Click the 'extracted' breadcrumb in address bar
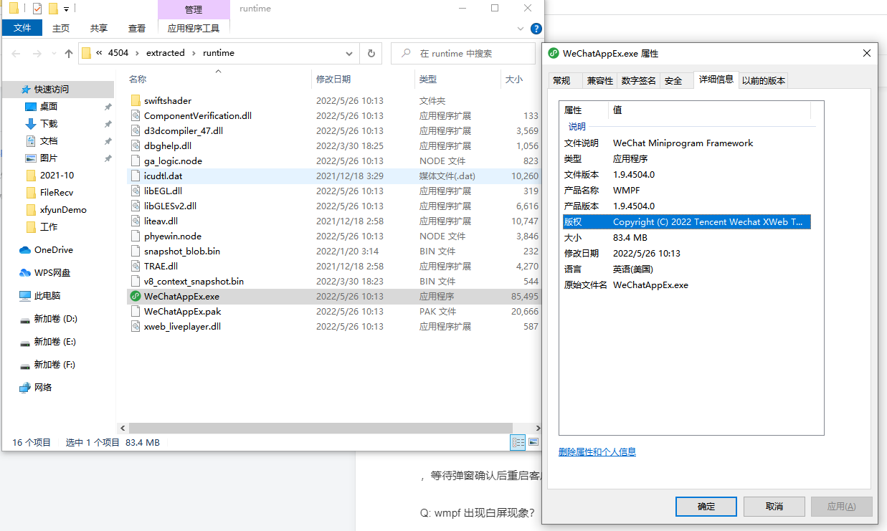This screenshot has width=887, height=531. coord(165,53)
